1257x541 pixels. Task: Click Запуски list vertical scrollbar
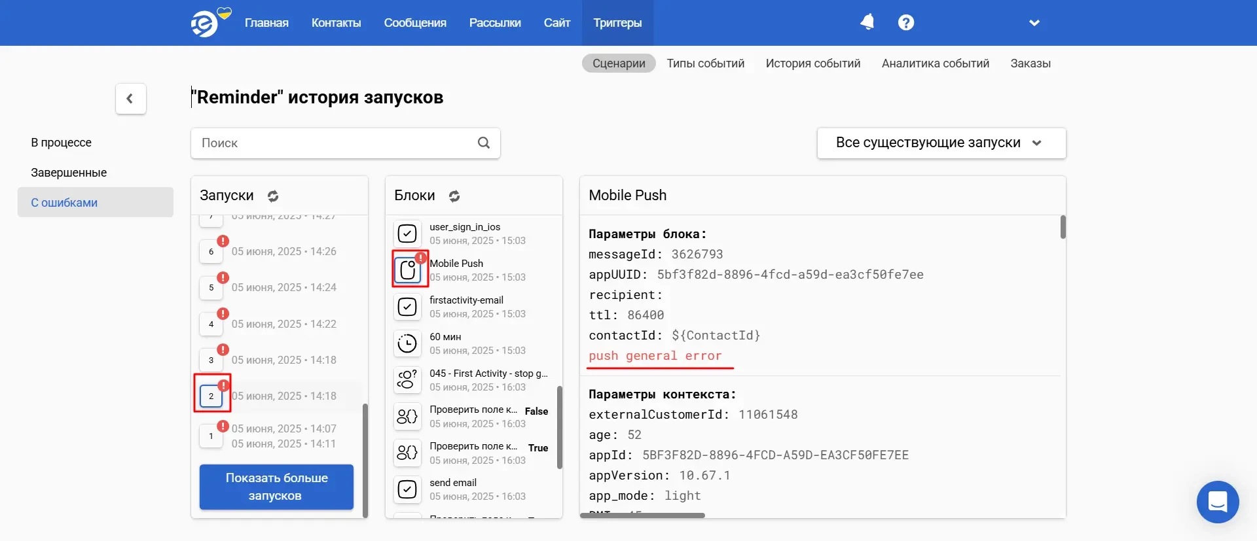(365, 460)
